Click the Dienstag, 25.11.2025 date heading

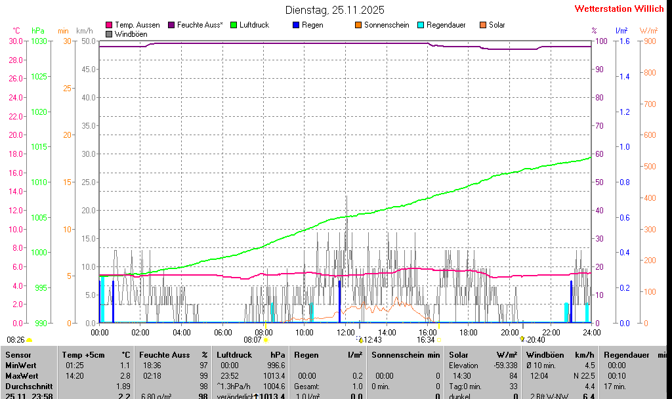coord(335,10)
